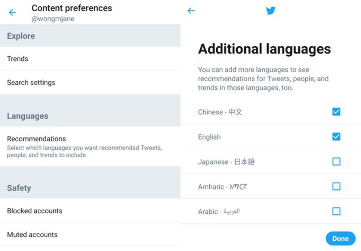This screenshot has height=251, width=361.
Task: Disable English recommendations checkbox
Action: point(336,136)
